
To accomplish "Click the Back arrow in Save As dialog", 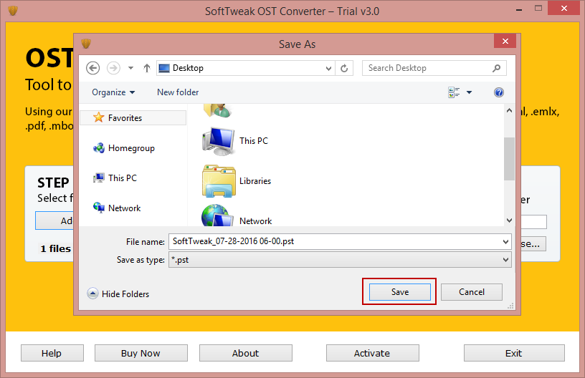I will click(x=93, y=68).
